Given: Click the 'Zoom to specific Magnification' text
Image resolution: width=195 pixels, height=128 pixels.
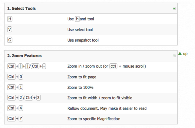Looking at the screenshot, I should 94,119.
